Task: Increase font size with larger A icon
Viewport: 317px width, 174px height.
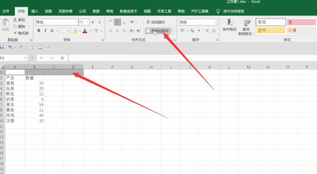Action: tap(93, 22)
